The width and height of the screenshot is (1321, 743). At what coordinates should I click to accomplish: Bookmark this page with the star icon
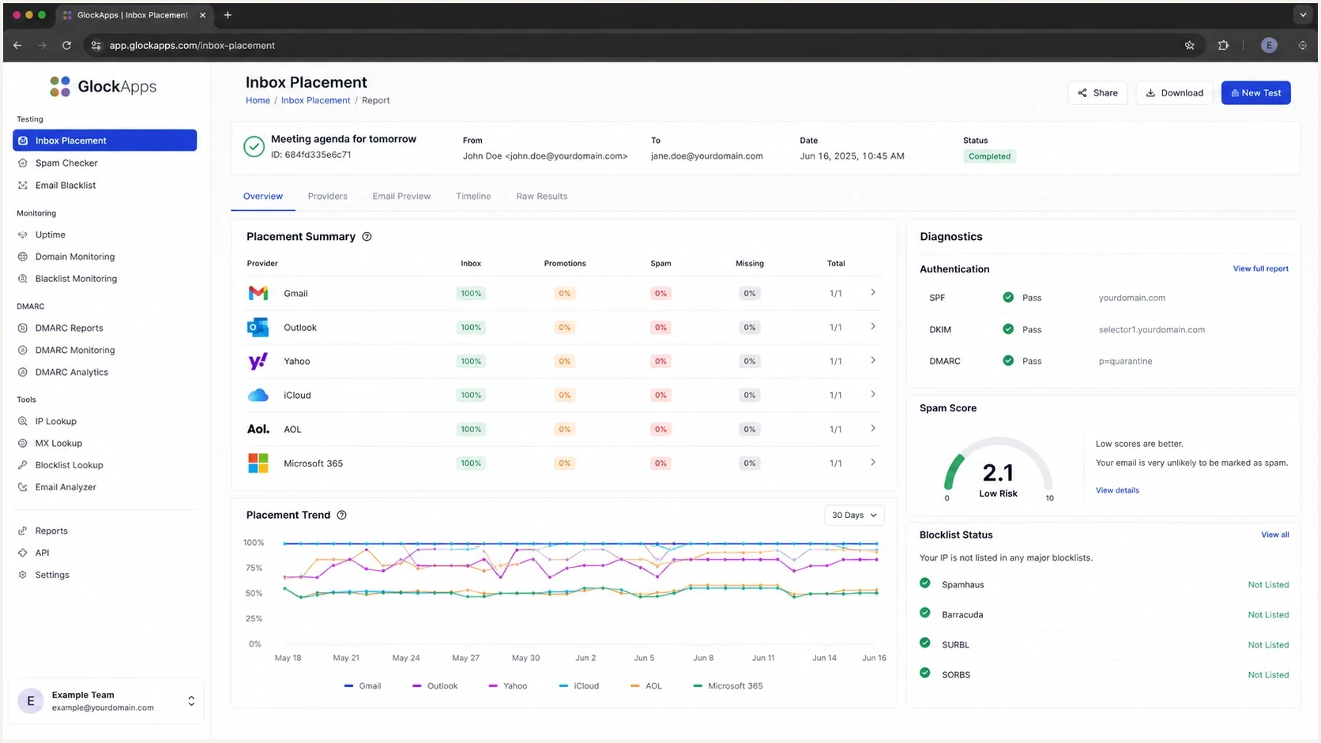(1189, 45)
